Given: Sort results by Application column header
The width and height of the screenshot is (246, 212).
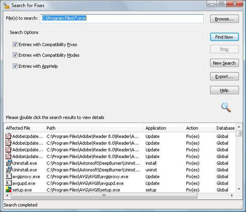Looking at the screenshot, I should click(x=164, y=128).
